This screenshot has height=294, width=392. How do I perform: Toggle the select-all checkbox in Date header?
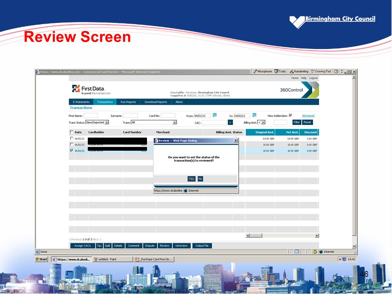72,132
